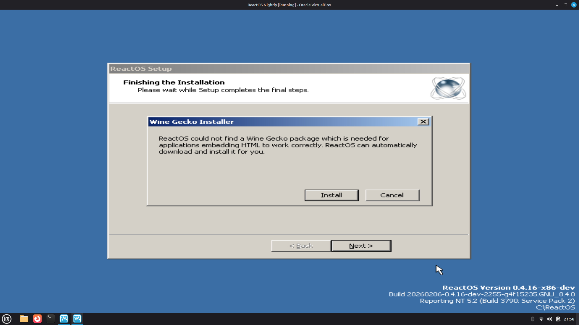Viewport: 579px width, 325px height.
Task: Click the Wine Gecko Installer title bar
Action: coord(271,122)
